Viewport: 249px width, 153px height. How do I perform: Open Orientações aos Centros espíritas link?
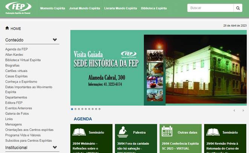(29, 130)
